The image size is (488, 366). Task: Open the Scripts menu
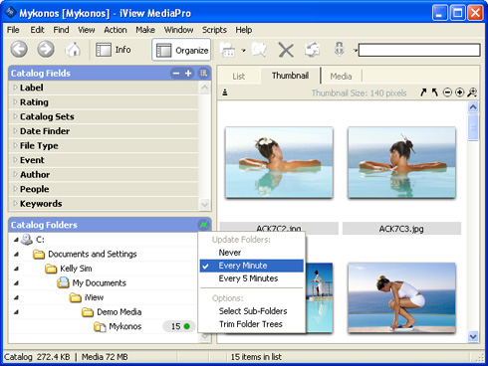pos(214,30)
